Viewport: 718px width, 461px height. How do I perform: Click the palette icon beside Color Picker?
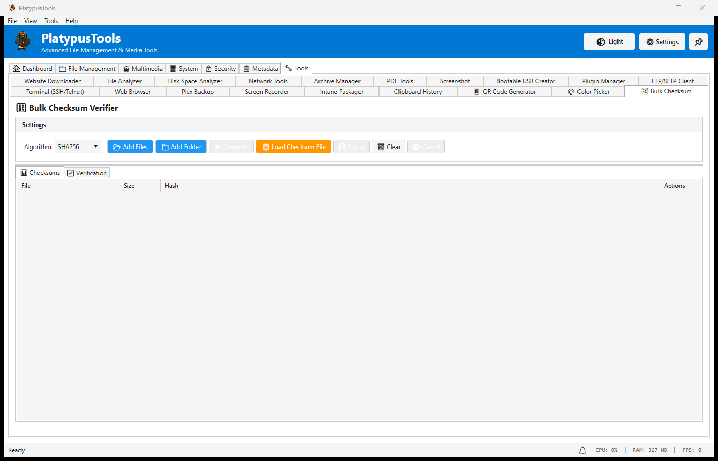pos(571,91)
